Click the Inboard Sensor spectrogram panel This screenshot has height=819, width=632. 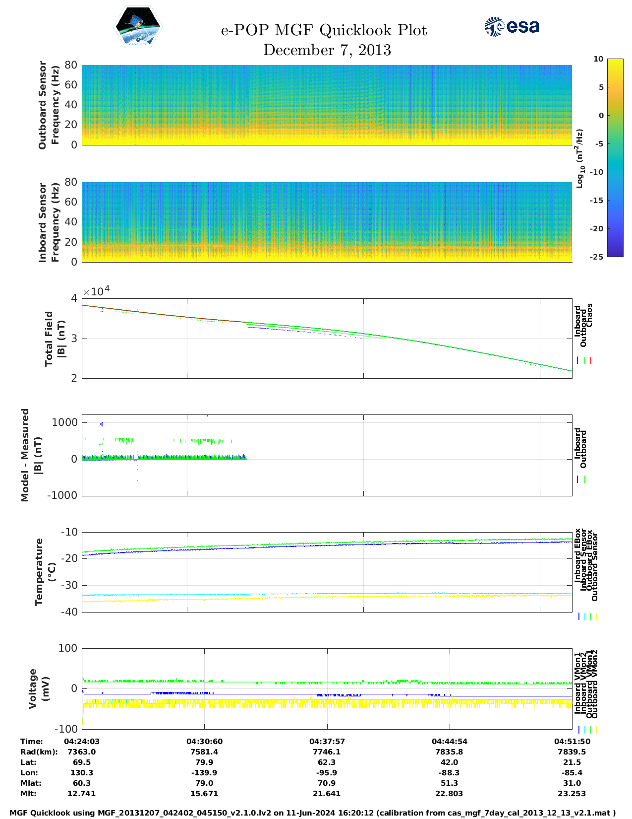(x=327, y=222)
